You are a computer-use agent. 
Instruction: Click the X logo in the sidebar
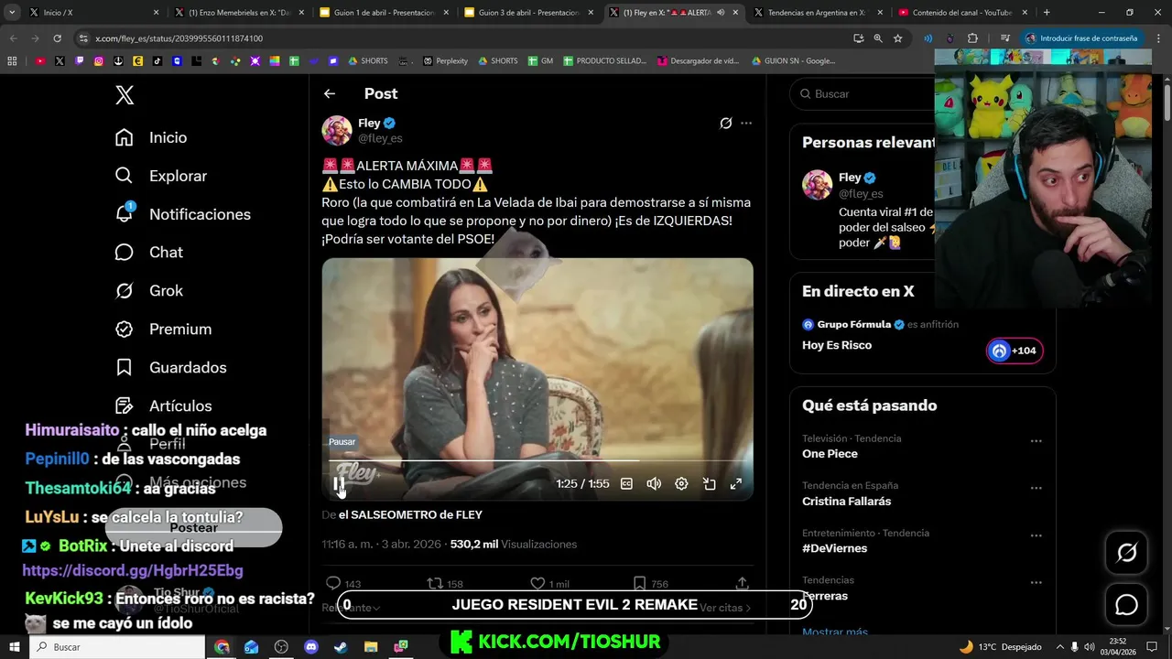click(125, 94)
